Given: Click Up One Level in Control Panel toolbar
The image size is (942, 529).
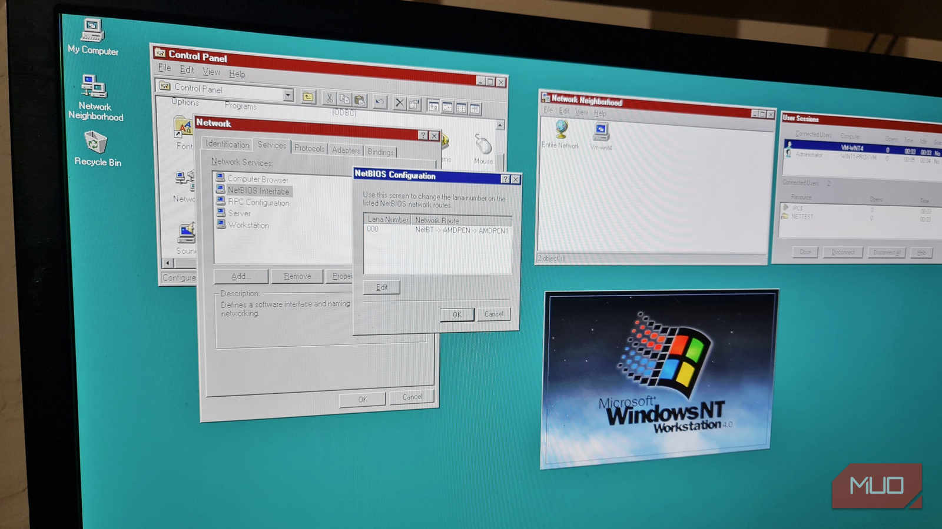Looking at the screenshot, I should tap(308, 97).
